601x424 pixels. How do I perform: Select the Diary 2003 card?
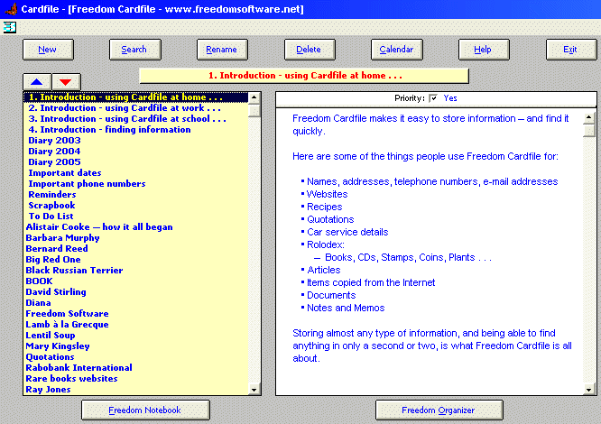click(x=135, y=141)
